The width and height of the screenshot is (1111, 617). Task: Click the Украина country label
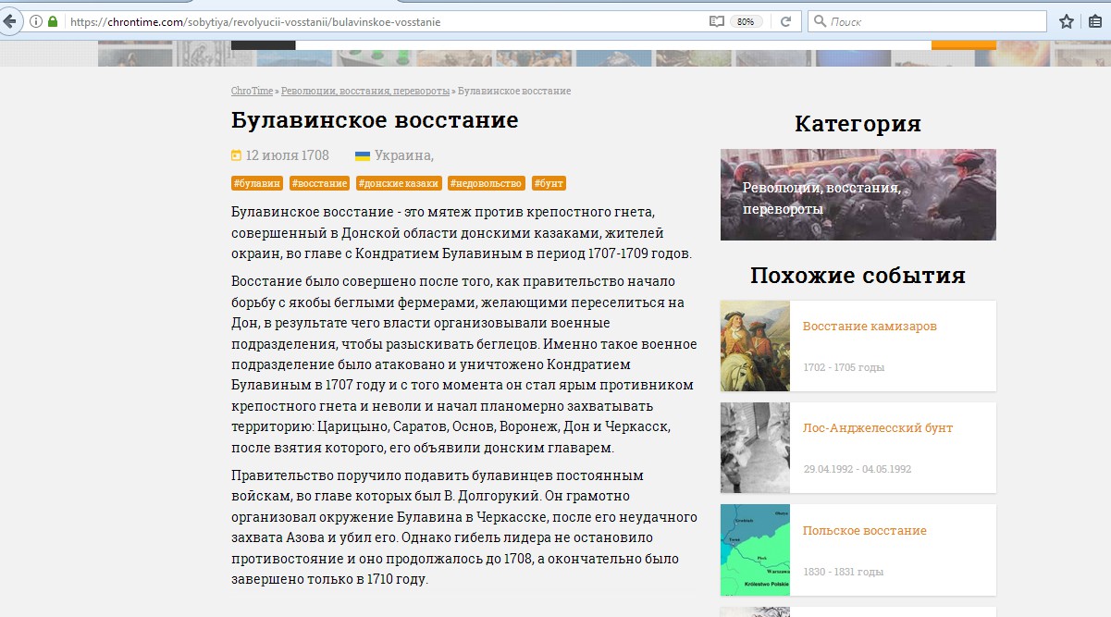tap(403, 155)
